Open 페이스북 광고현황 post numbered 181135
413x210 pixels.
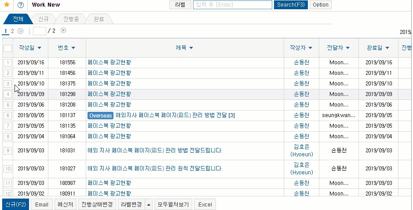(x=110, y=126)
